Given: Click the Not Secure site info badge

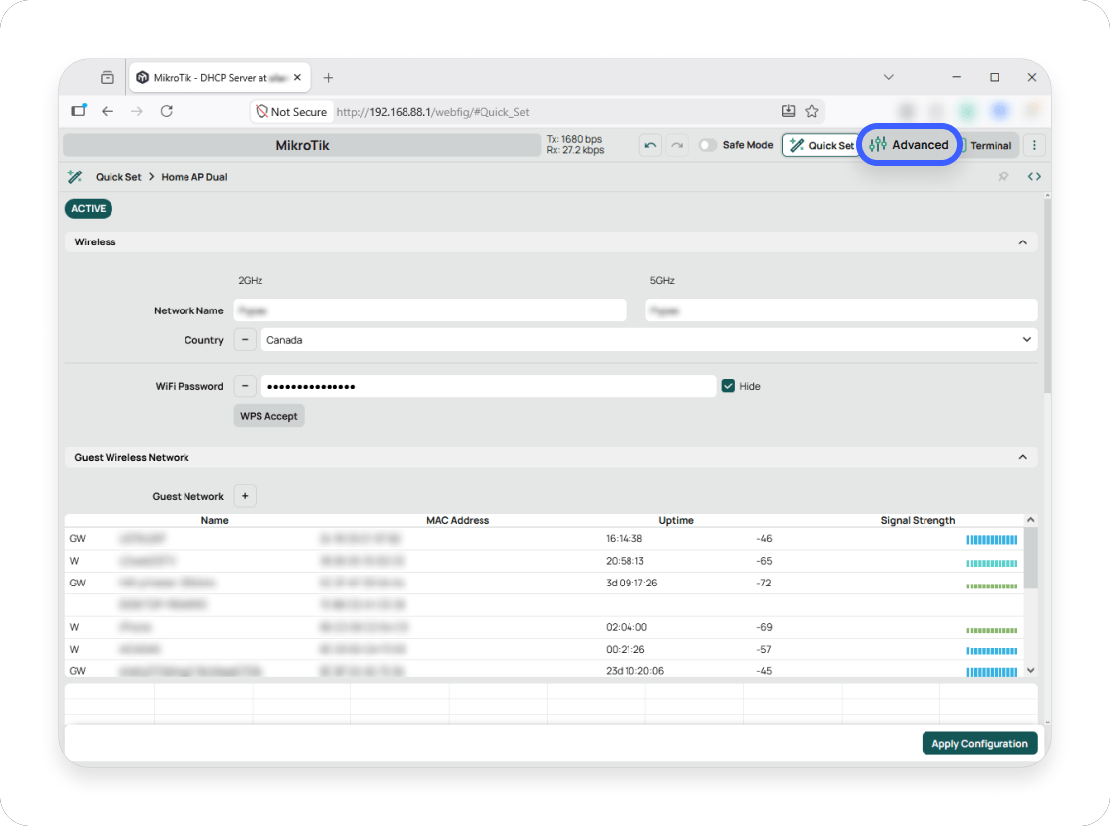Looking at the screenshot, I should tap(291, 111).
